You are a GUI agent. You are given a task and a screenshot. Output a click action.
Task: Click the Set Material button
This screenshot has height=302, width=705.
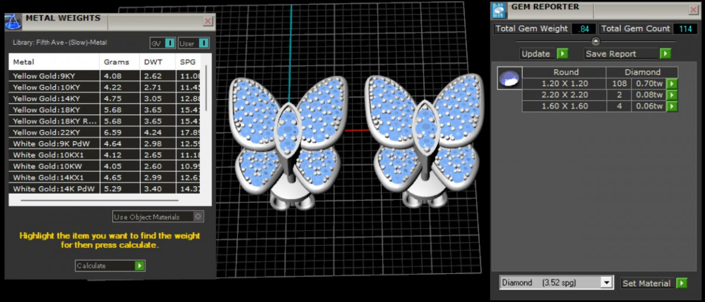point(649,283)
